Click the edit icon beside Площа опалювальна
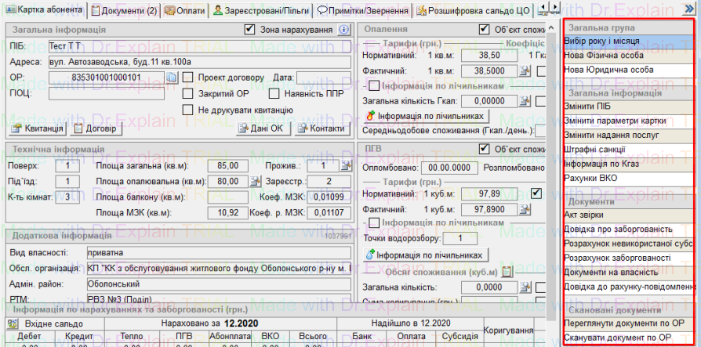 (254, 181)
